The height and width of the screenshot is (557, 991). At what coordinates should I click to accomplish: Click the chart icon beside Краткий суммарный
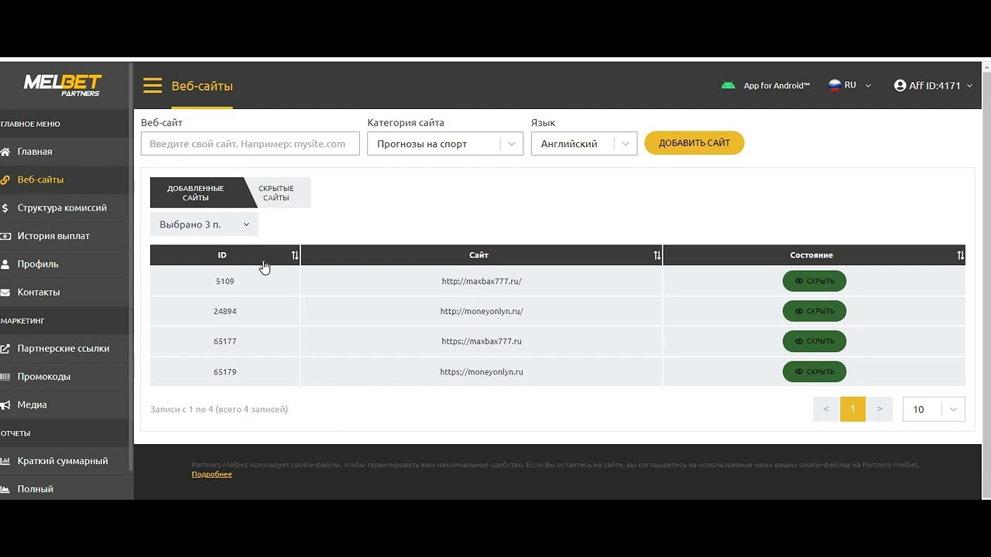point(5,461)
